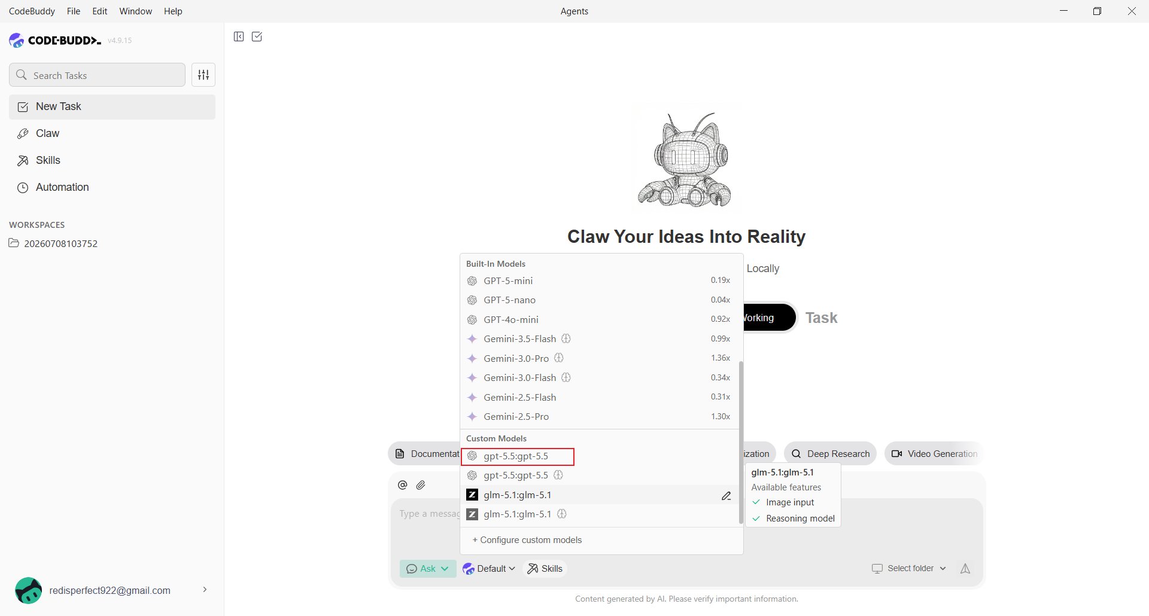Viewport: 1149px width, 616px height.
Task: Click the @ mention icon
Action: (403, 485)
